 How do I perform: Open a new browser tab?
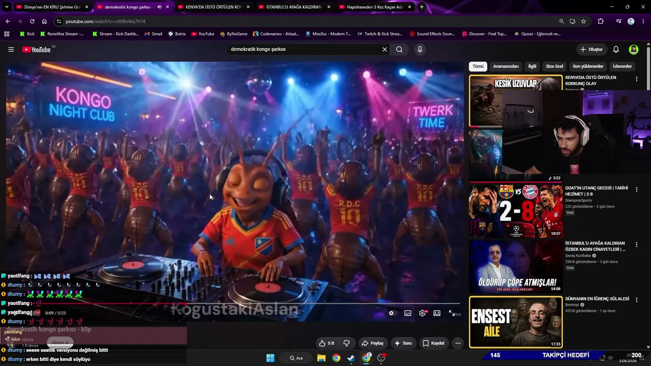[422, 7]
